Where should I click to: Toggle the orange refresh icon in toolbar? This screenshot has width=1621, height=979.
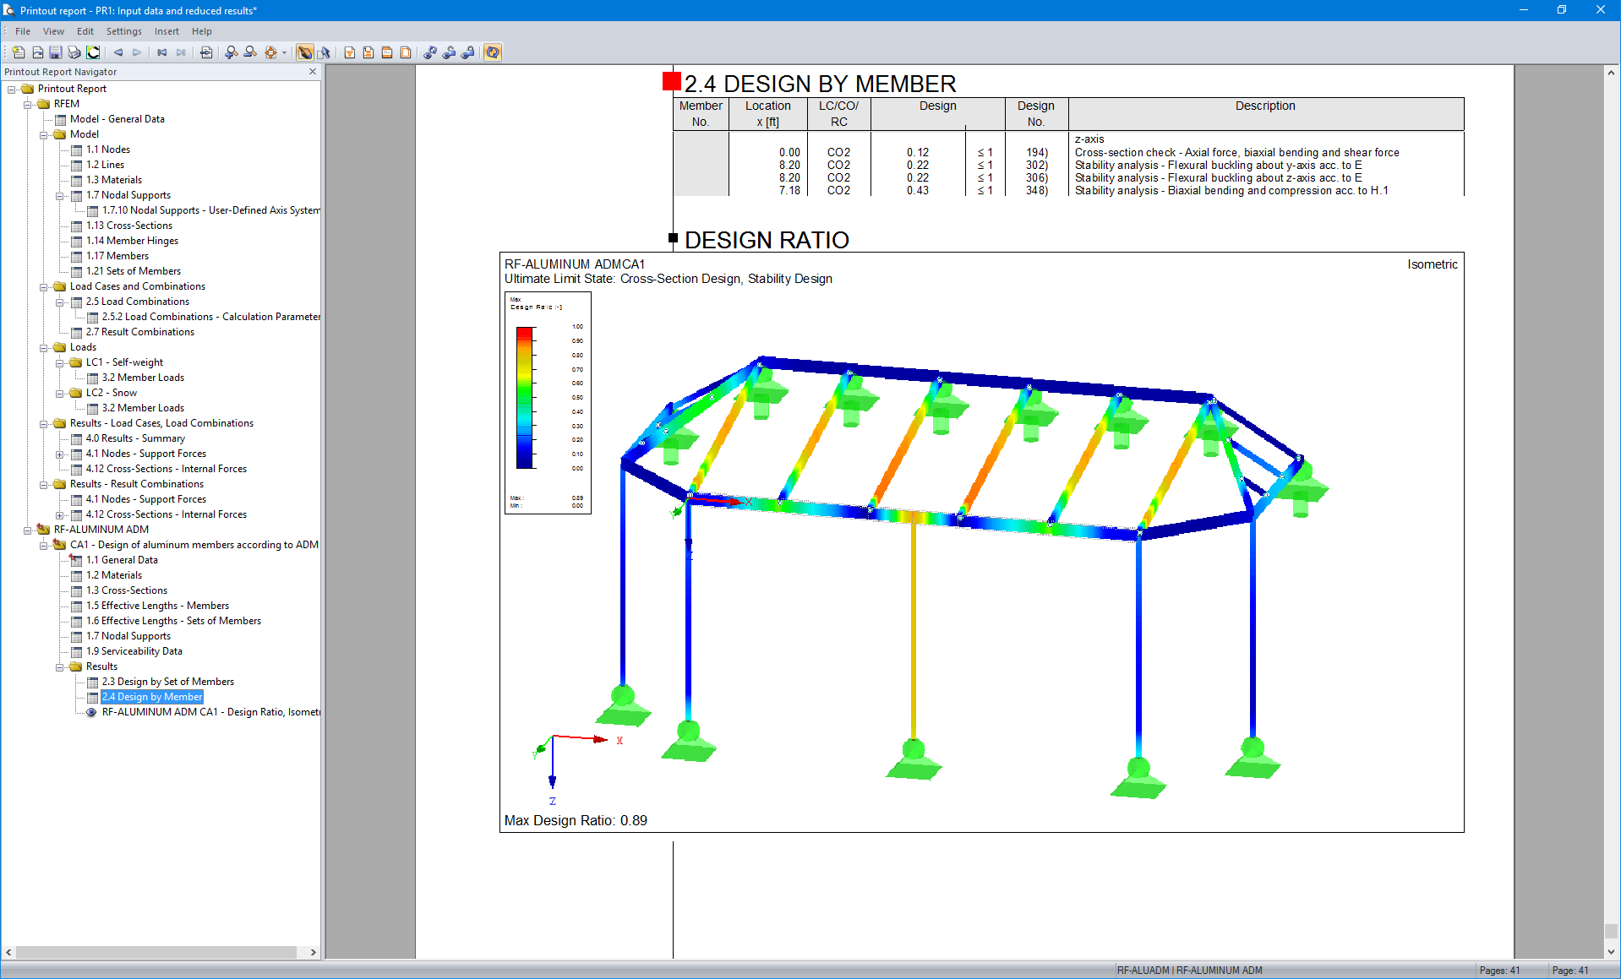(493, 52)
